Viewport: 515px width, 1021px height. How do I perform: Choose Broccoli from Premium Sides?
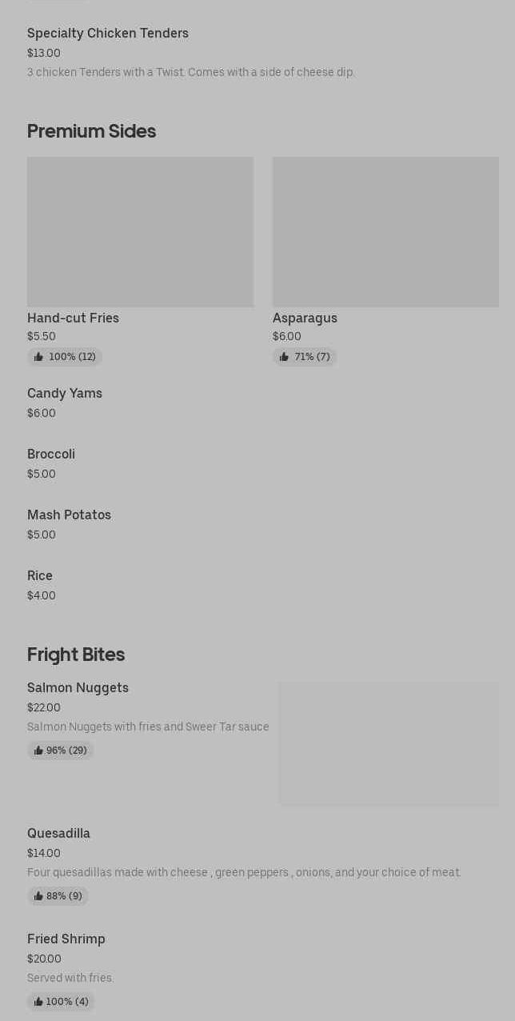51,454
